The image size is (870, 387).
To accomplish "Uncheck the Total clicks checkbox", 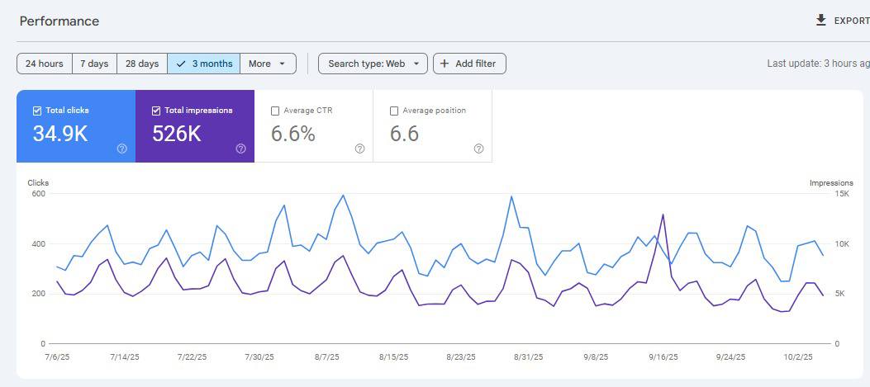I will pos(37,111).
